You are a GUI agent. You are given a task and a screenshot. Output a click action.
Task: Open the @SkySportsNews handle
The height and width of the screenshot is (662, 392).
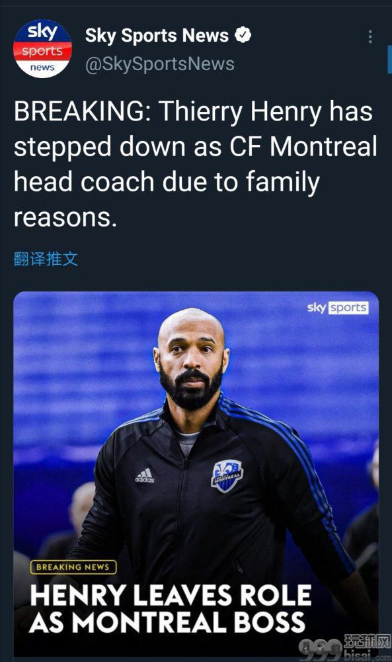160,64
